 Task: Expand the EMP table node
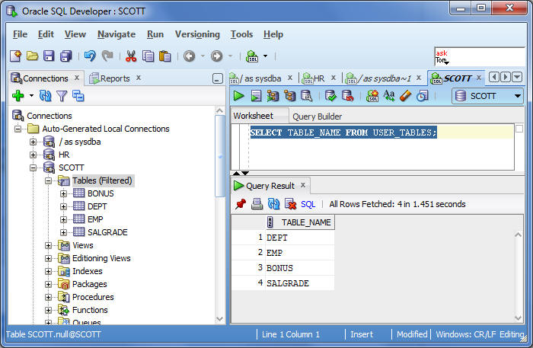(64, 219)
